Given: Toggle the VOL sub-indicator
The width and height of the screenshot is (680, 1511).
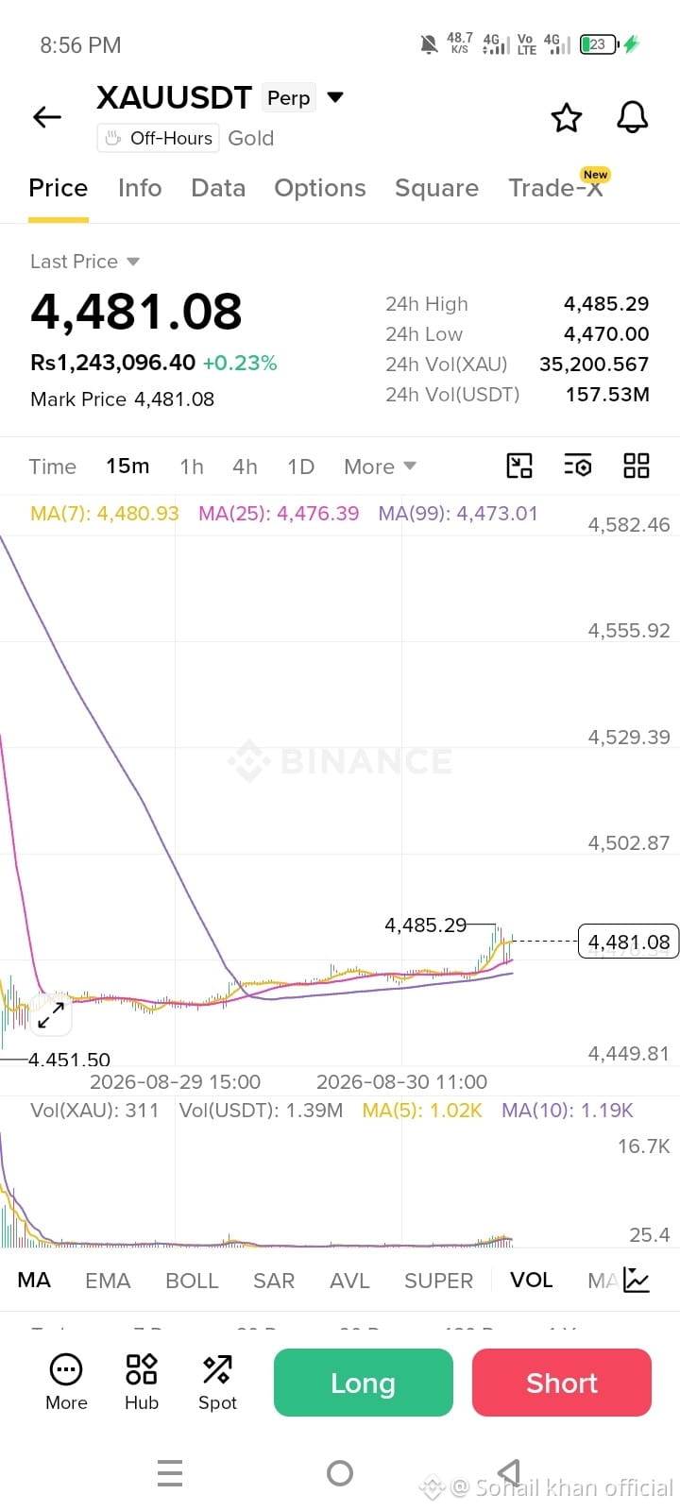Looking at the screenshot, I should pyautogui.click(x=531, y=1281).
